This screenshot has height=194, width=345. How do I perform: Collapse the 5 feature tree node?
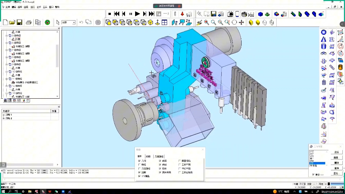[7, 35]
